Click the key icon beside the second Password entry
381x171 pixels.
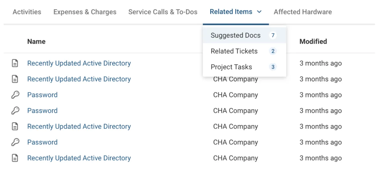pyautogui.click(x=15, y=111)
